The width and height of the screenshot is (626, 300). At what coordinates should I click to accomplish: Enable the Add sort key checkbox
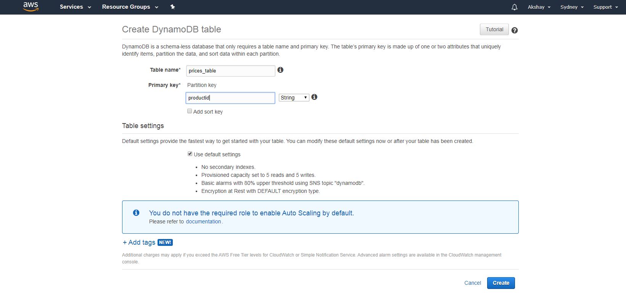coord(190,111)
